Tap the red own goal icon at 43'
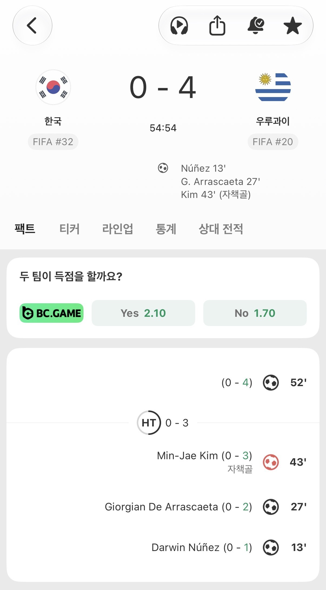The image size is (326, 590). (x=271, y=462)
